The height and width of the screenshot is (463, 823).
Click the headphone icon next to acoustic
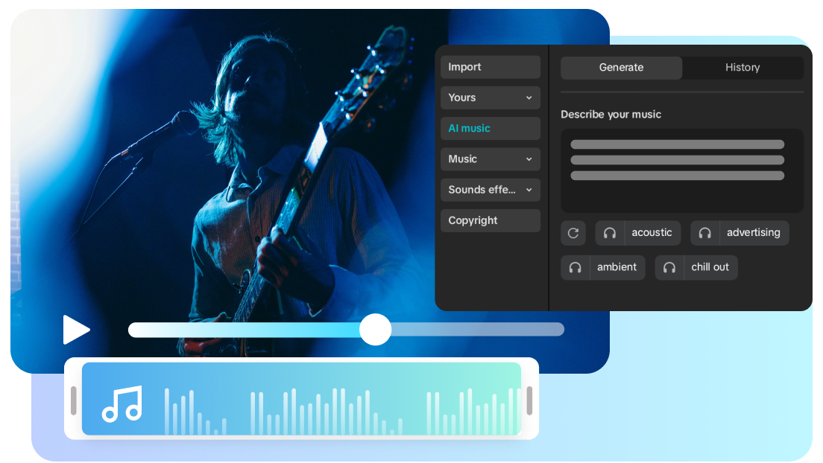tap(609, 233)
